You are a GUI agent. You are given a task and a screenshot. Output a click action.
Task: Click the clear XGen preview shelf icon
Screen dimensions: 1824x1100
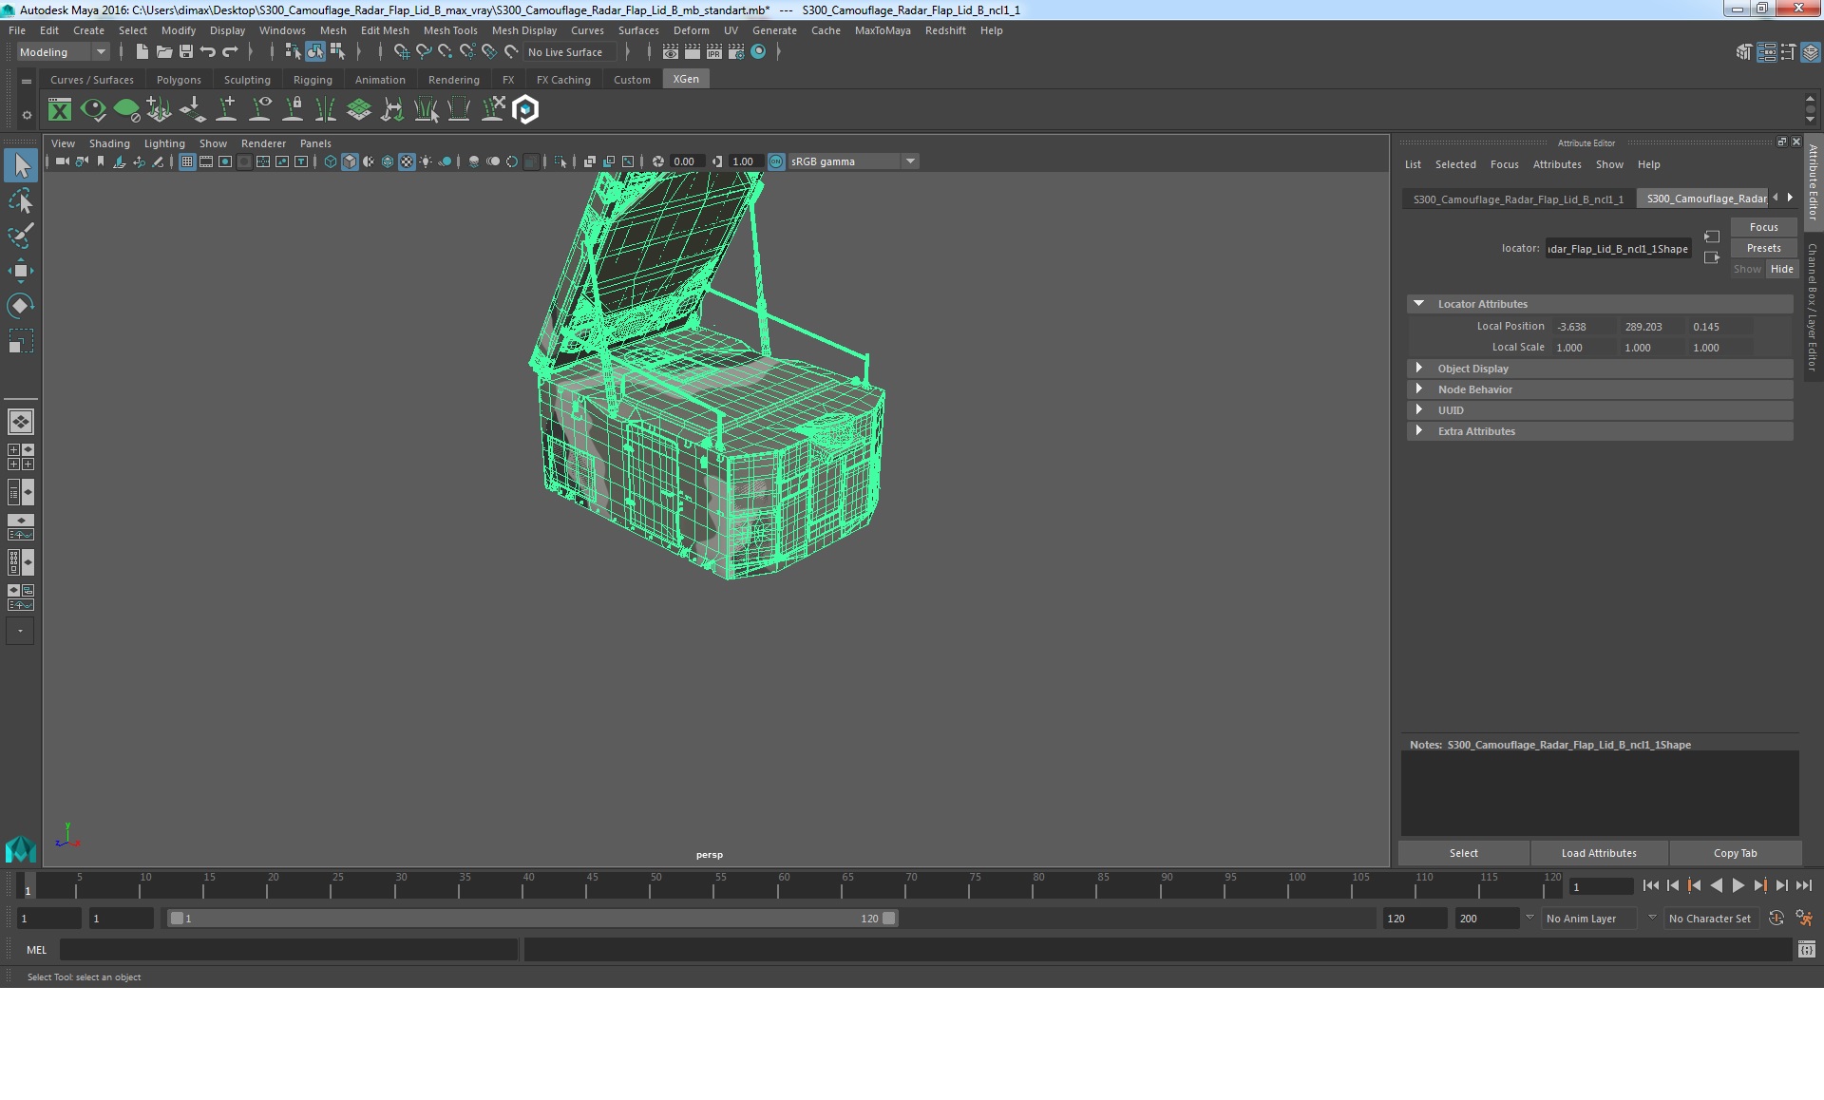[126, 110]
